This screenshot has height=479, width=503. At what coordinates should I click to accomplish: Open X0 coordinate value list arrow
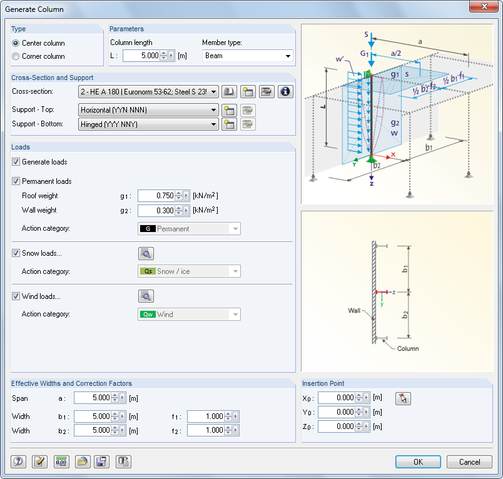point(367,398)
